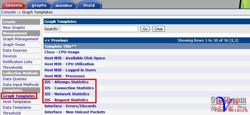Open Graph Trees menu item
The width and height of the screenshot is (250, 115).
[x=14, y=45]
